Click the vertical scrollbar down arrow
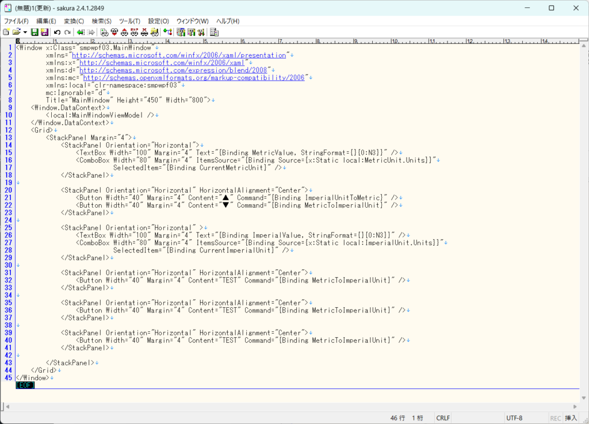Viewport: 589px width, 424px height. tap(584, 398)
